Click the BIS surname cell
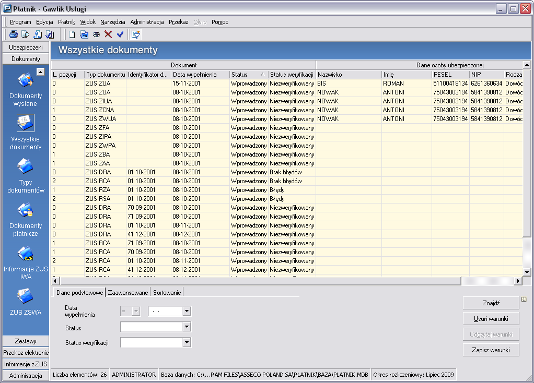The image size is (534, 383). [349, 83]
